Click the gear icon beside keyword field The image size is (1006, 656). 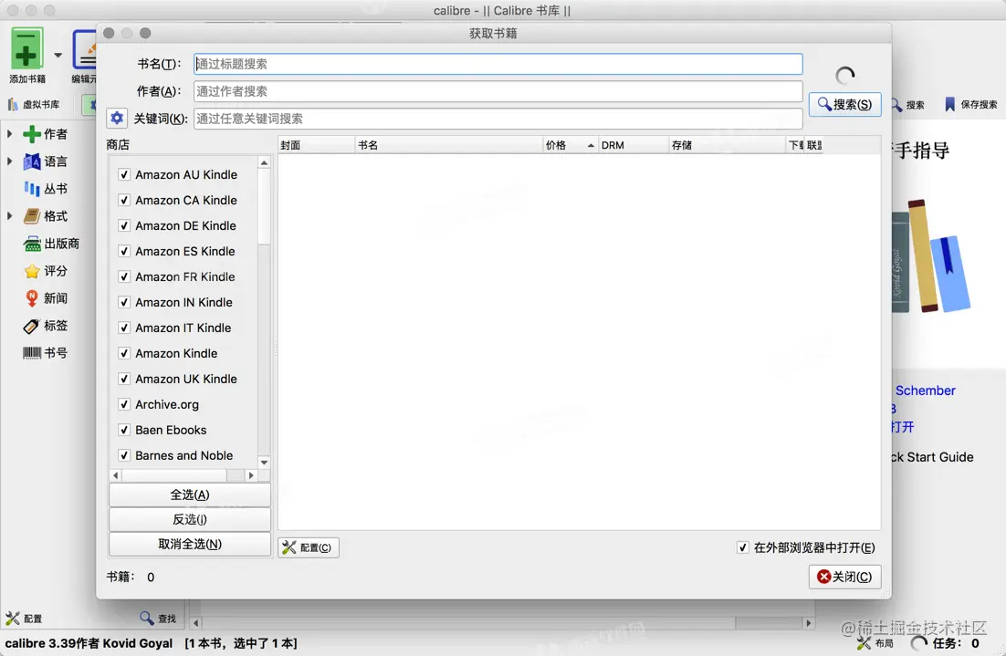[116, 118]
